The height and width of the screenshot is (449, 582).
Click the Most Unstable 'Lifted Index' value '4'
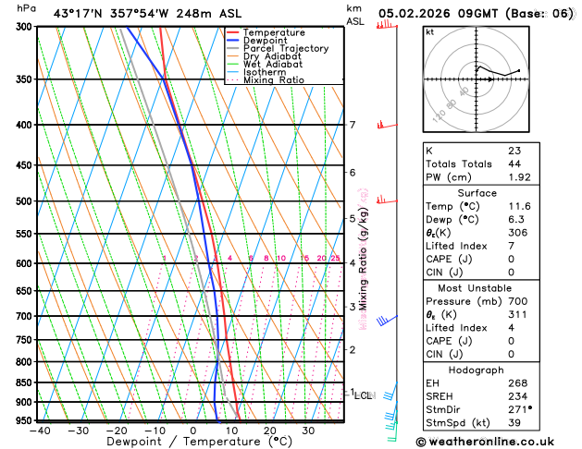[x=512, y=328]
